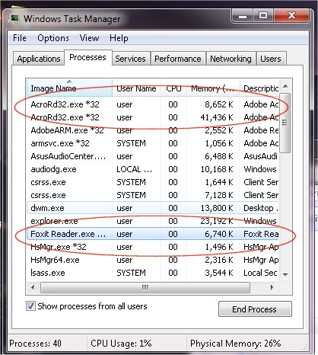The height and width of the screenshot is (355, 318).
Task: Click the vertical scrollbar thumb
Action: 285,123
